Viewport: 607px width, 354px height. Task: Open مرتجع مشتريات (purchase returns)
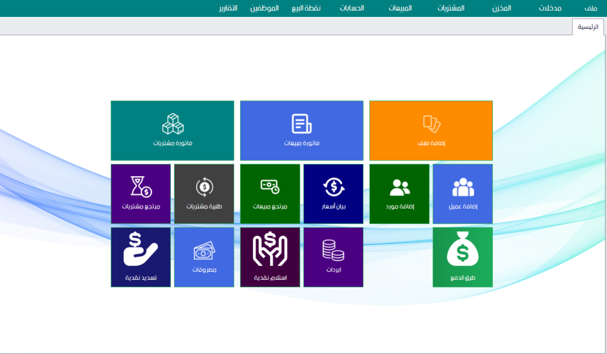(141, 194)
